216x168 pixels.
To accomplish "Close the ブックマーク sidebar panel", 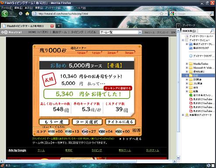I will [213, 25].
